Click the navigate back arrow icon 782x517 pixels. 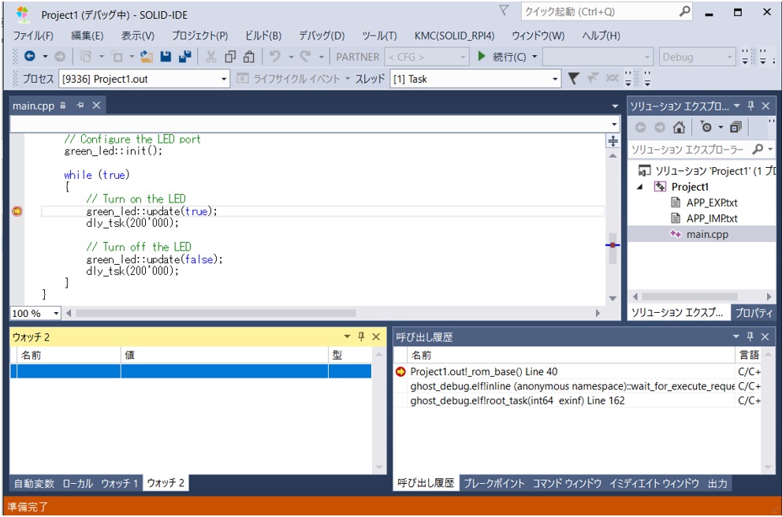pyautogui.click(x=29, y=57)
